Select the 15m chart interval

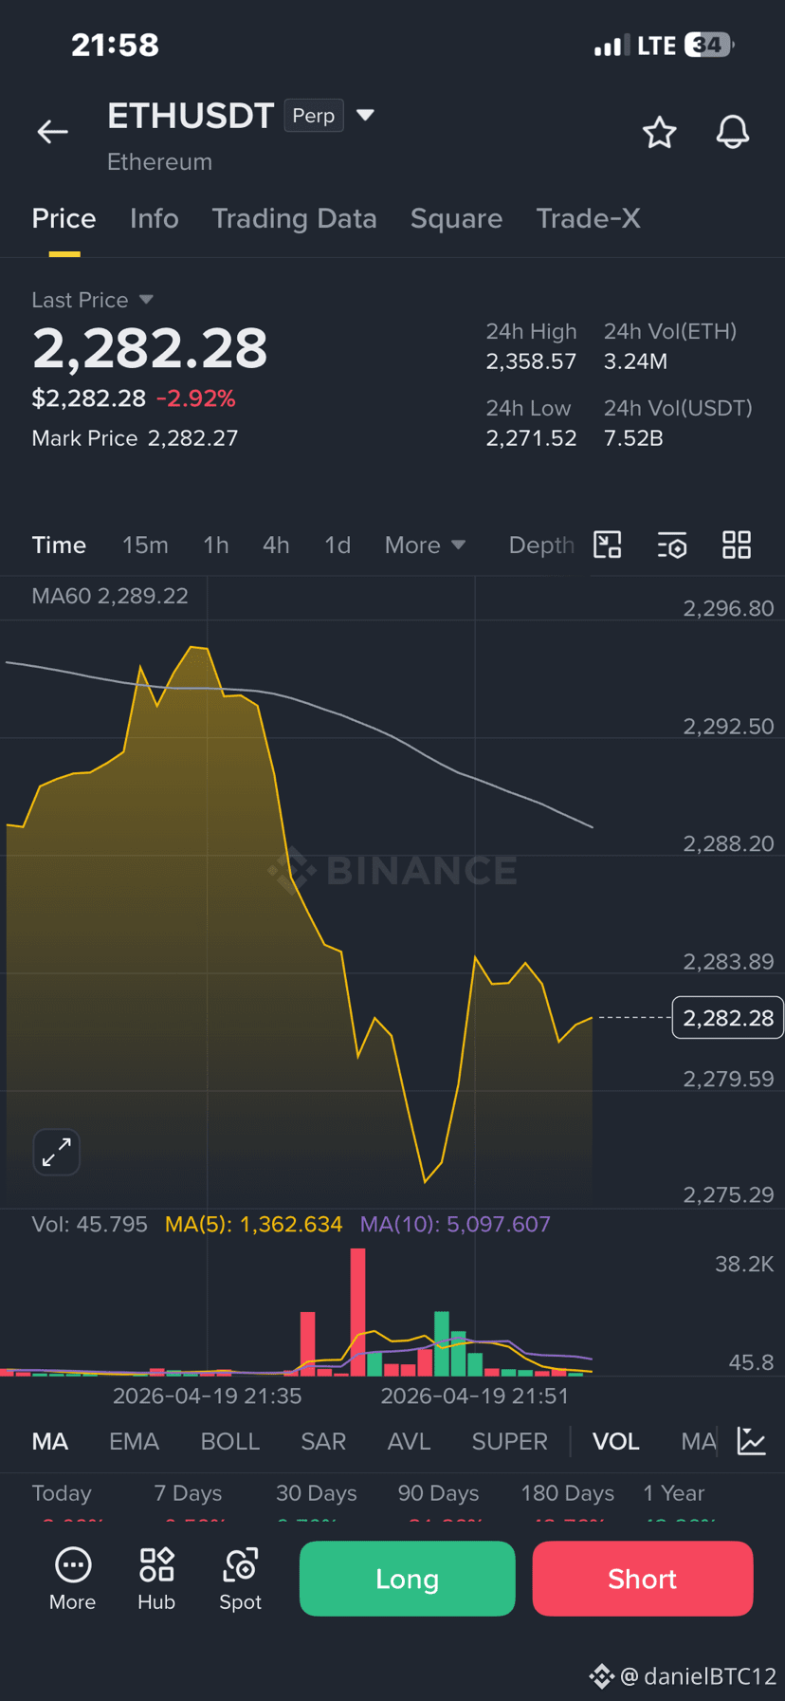tap(145, 545)
